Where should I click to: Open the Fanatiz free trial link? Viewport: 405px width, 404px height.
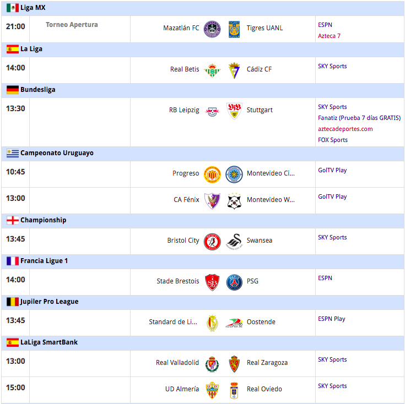[x=359, y=118]
